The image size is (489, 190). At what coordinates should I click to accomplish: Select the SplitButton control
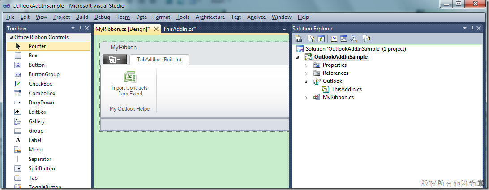[x=48, y=168]
